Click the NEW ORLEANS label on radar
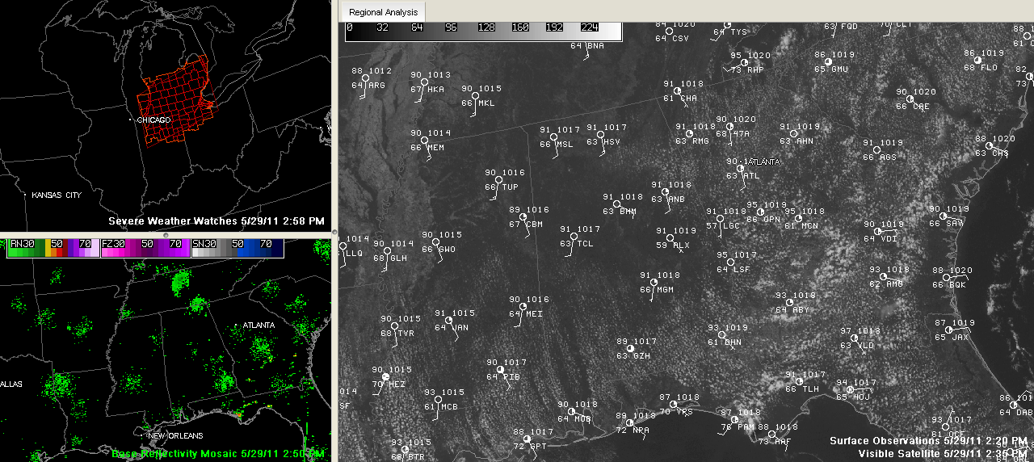The height and width of the screenshot is (462, 1034). [x=173, y=436]
